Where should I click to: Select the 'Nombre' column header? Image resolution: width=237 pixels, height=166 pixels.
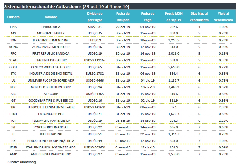(x=51, y=17)
